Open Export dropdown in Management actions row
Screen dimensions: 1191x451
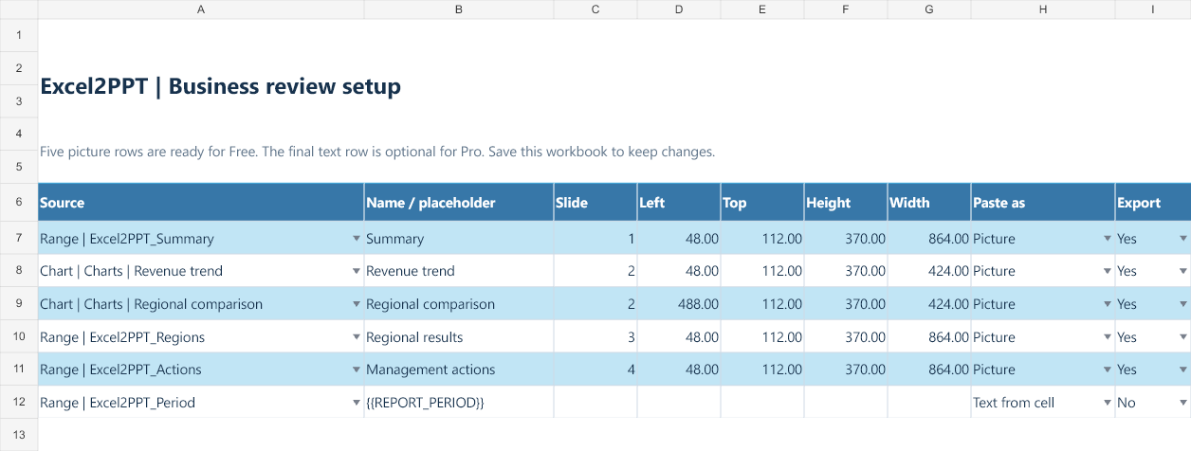[x=1182, y=370]
